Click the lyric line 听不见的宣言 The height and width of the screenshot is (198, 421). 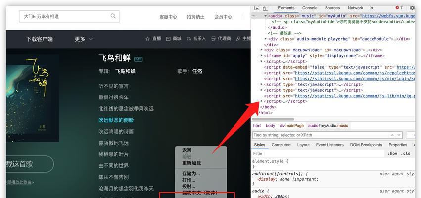113,86
